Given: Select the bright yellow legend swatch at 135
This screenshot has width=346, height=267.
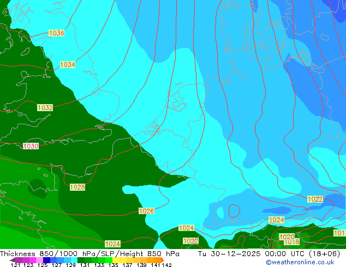Looking at the screenshot, I should click(x=116, y=260).
